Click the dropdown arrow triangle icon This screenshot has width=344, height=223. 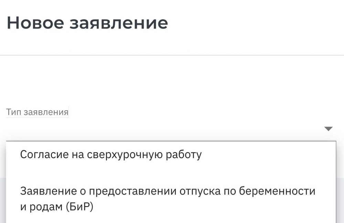tap(329, 129)
